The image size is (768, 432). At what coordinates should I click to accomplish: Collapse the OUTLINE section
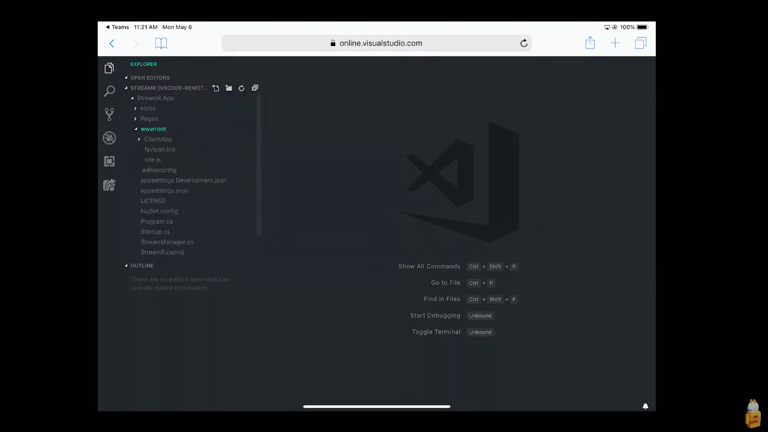coord(142,266)
